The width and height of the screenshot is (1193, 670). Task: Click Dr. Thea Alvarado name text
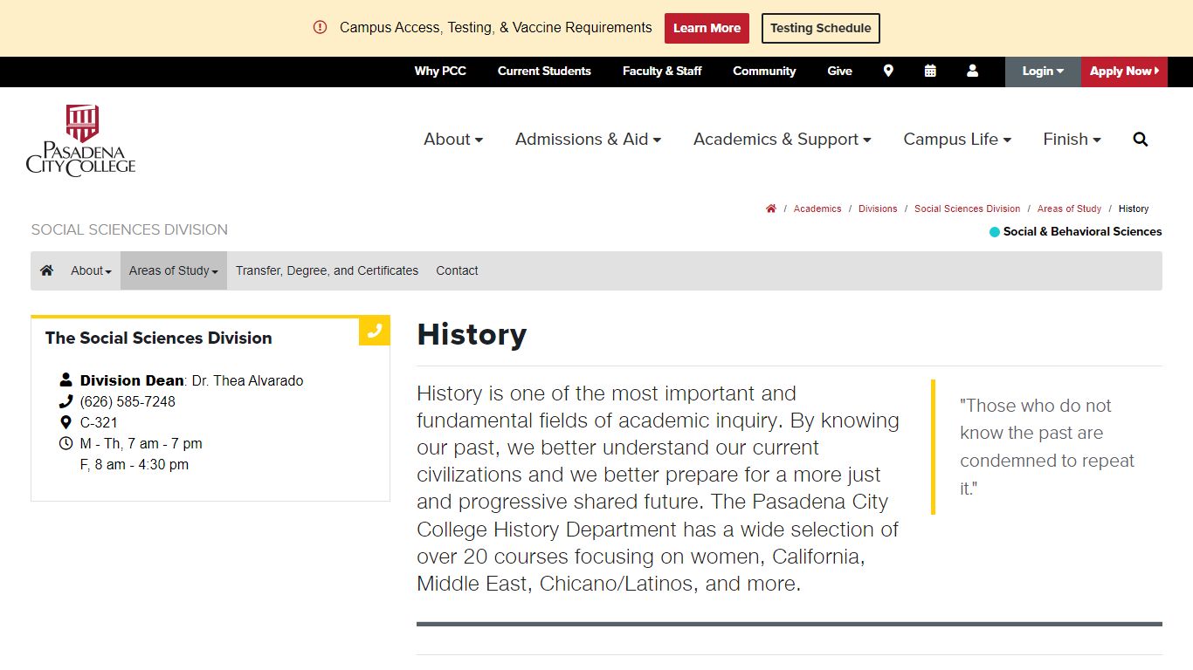[248, 380]
